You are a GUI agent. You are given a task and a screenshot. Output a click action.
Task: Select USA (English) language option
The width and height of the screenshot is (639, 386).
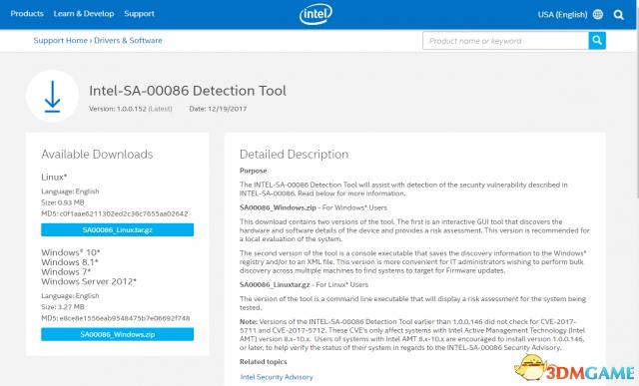point(562,14)
